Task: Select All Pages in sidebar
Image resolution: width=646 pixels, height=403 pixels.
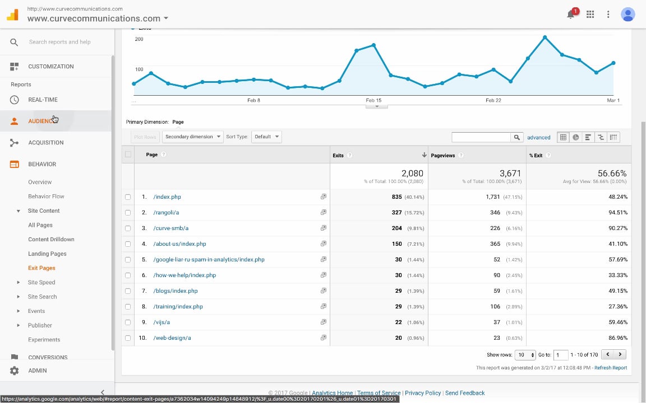Action: tap(40, 225)
